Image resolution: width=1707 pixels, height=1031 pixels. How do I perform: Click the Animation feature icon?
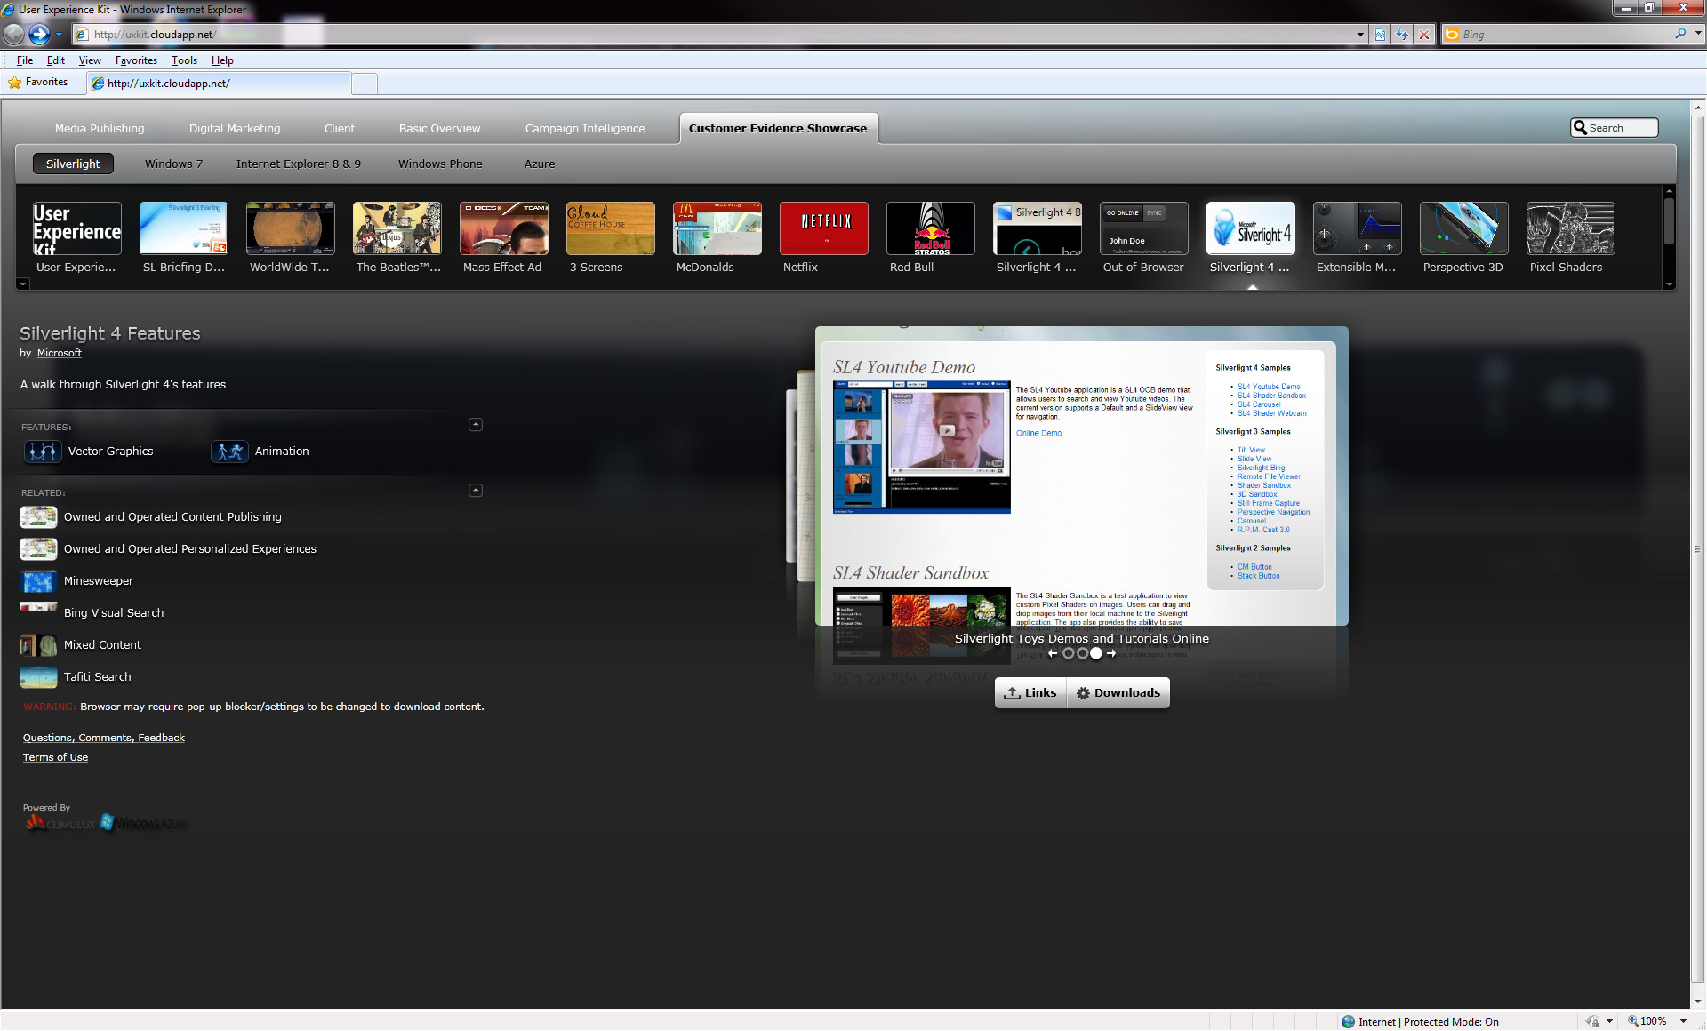[x=229, y=452]
